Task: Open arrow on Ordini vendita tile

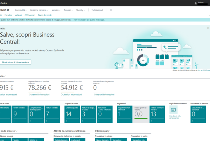Action: 14,121
